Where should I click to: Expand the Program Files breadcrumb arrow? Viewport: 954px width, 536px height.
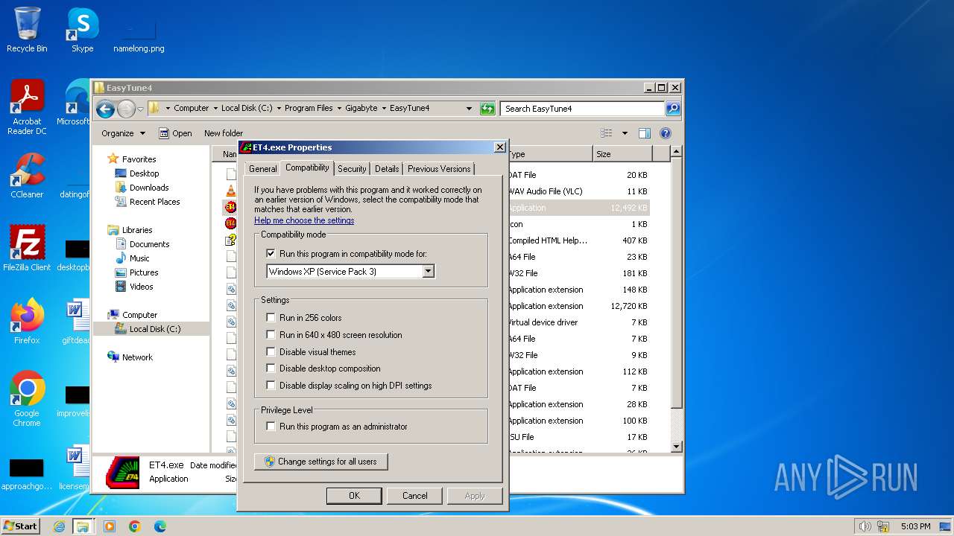339,109
